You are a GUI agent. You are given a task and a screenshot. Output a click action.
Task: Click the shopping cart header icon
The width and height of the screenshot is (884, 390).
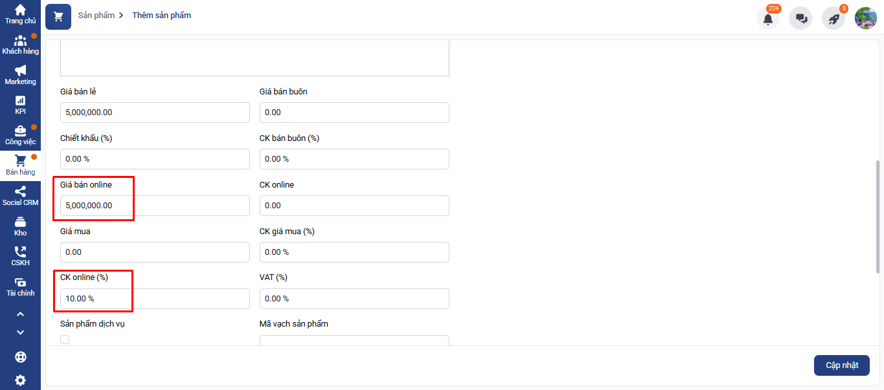58,16
